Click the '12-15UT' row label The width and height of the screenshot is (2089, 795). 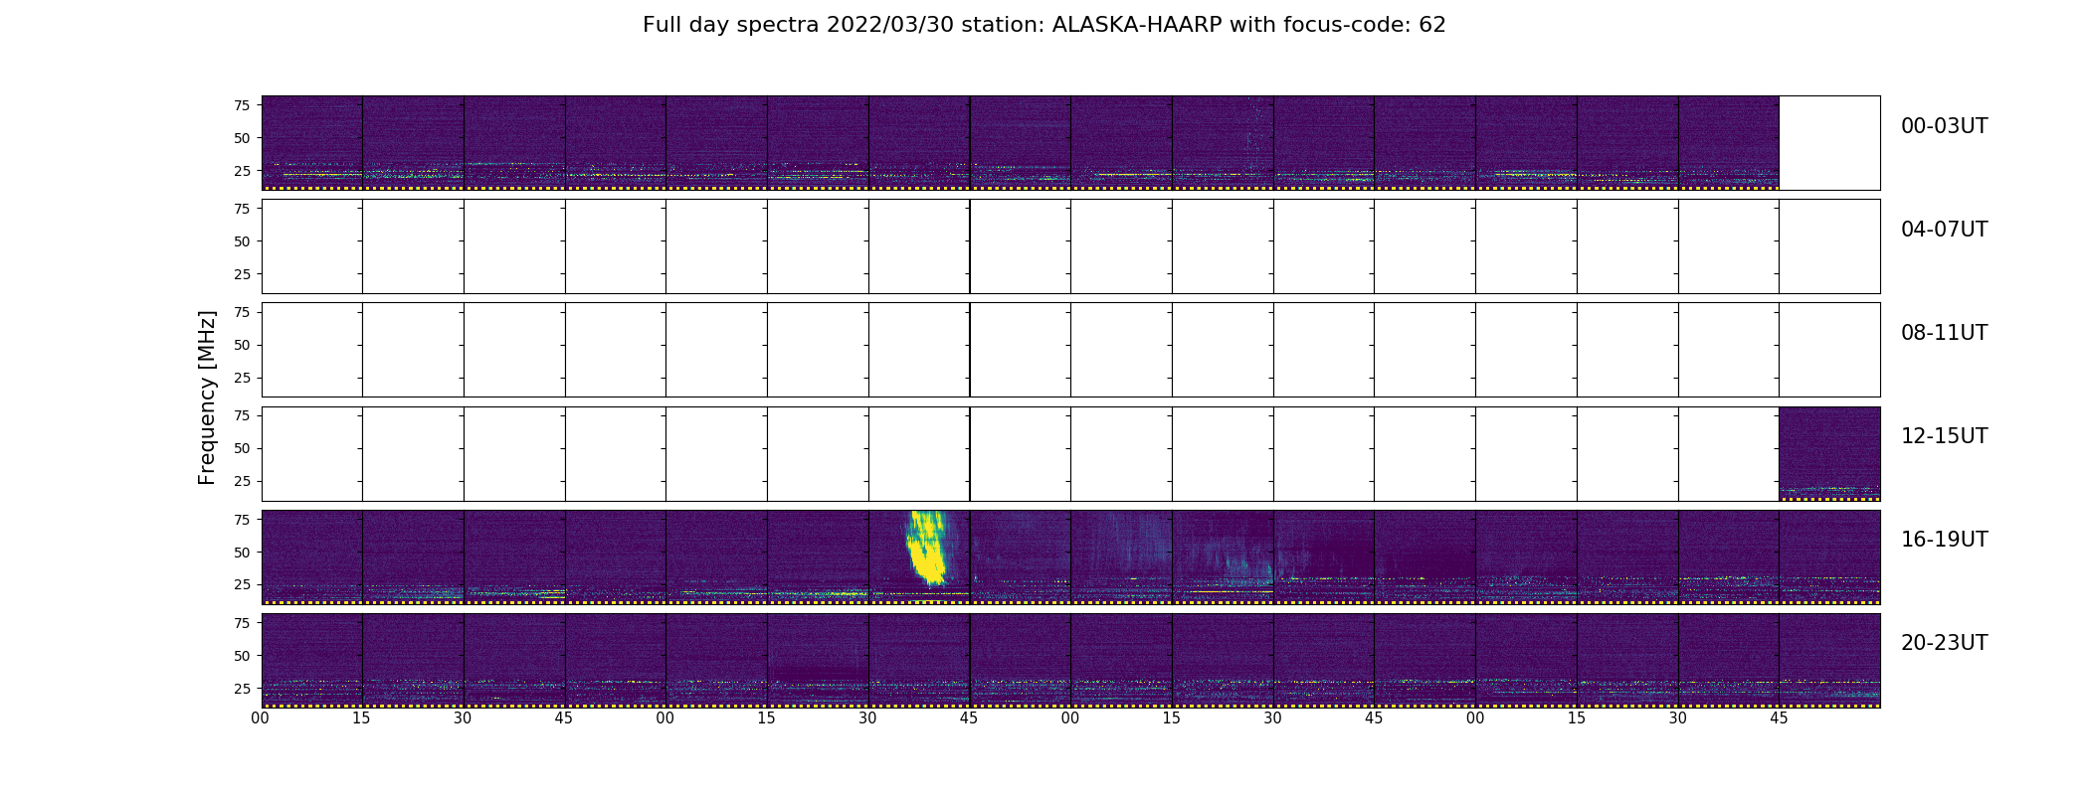[x=1944, y=436]
